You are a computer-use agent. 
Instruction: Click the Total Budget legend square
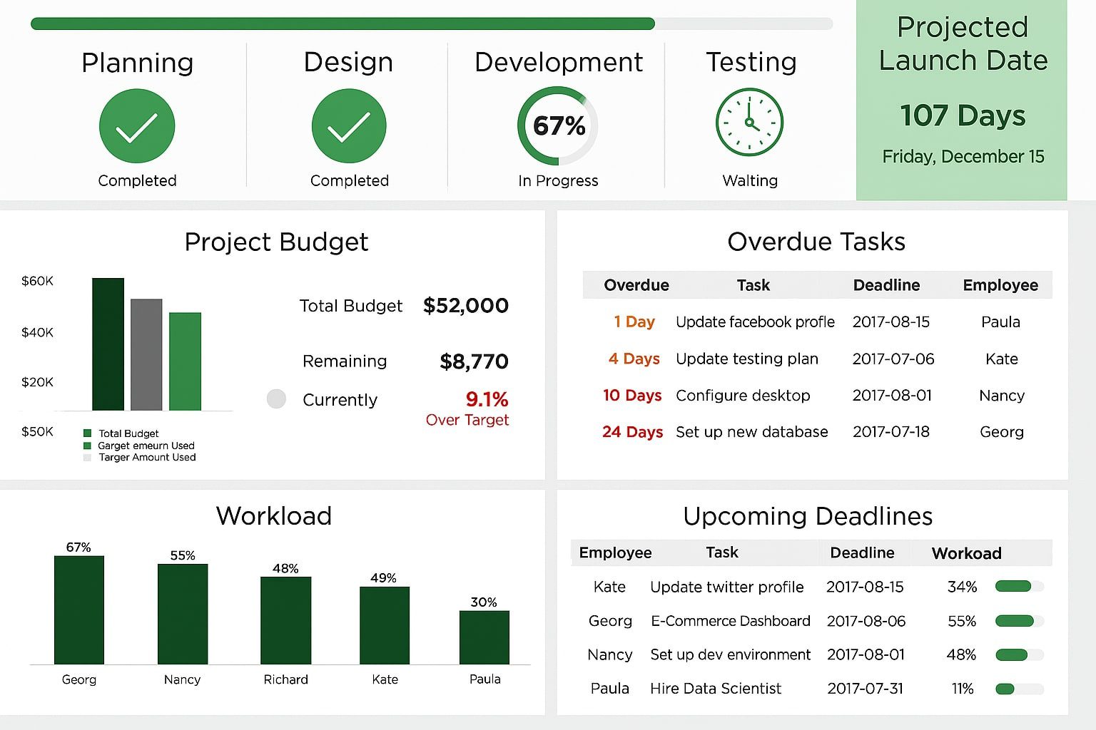coord(88,433)
